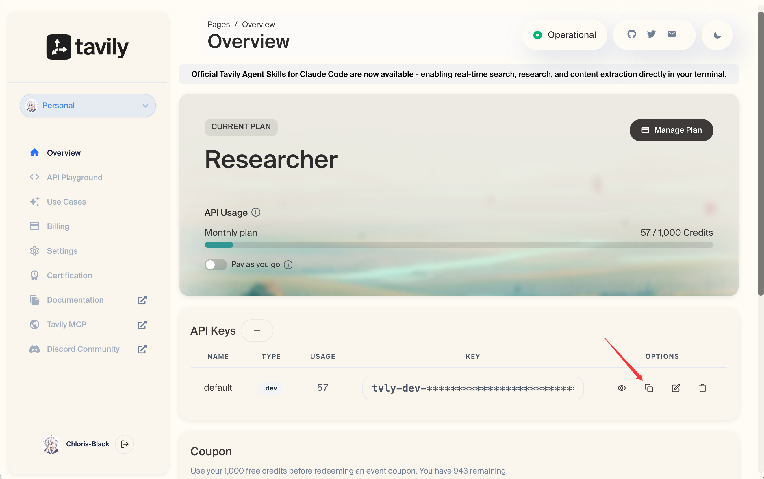Click the masked tvly-dev key field
The height and width of the screenshot is (479, 764).
[473, 388]
